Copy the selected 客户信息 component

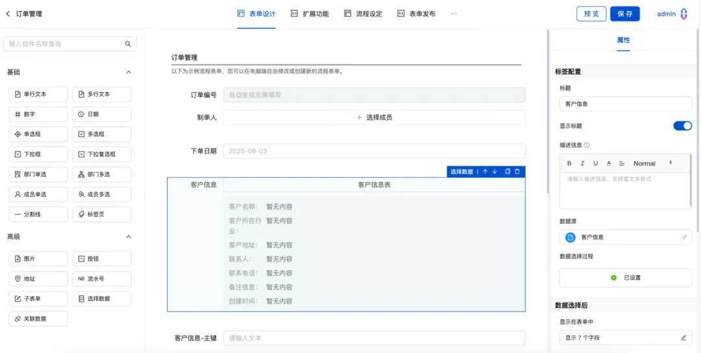pyautogui.click(x=508, y=171)
